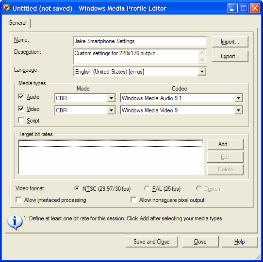Click the Windows Media Profile Editor title icon

(6, 8)
